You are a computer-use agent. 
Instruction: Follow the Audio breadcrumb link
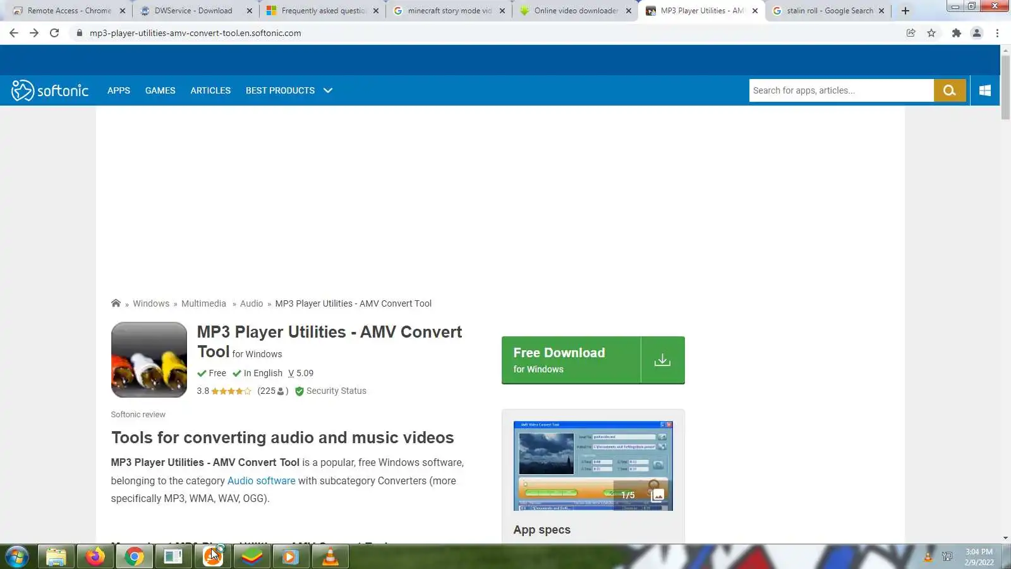(251, 303)
